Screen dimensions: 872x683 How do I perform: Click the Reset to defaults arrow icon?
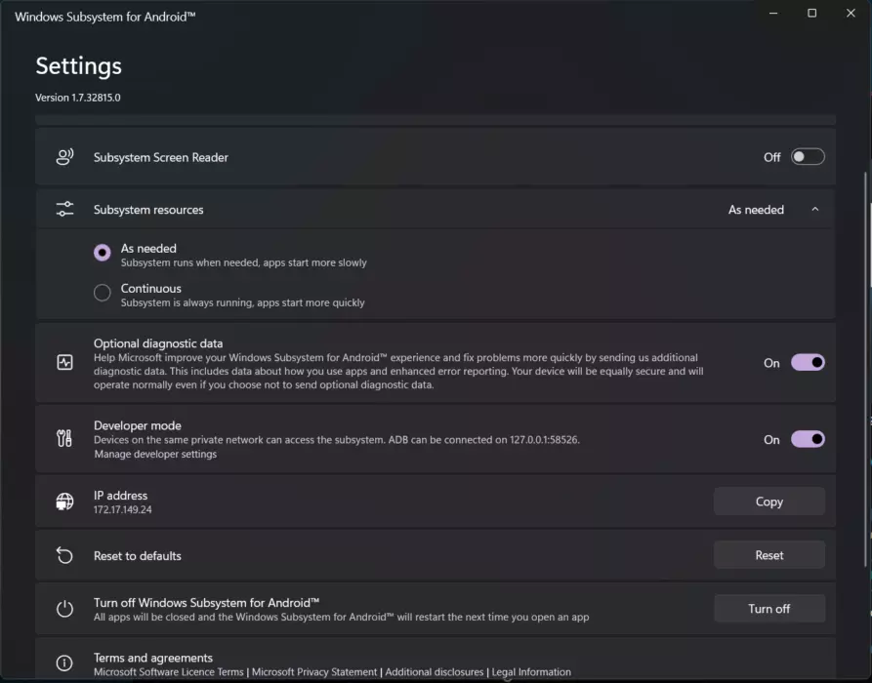[64, 554]
